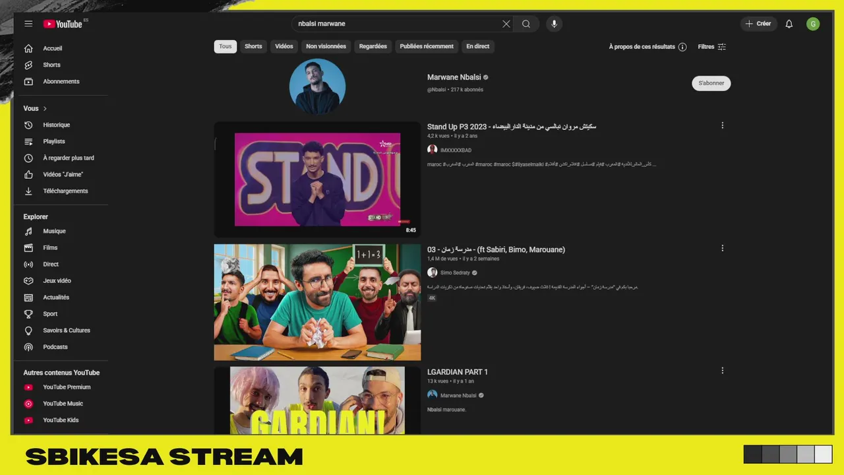Open 03 ft Sabiri, Bimo, Marouane title
This screenshot has width=844, height=475.
point(496,249)
